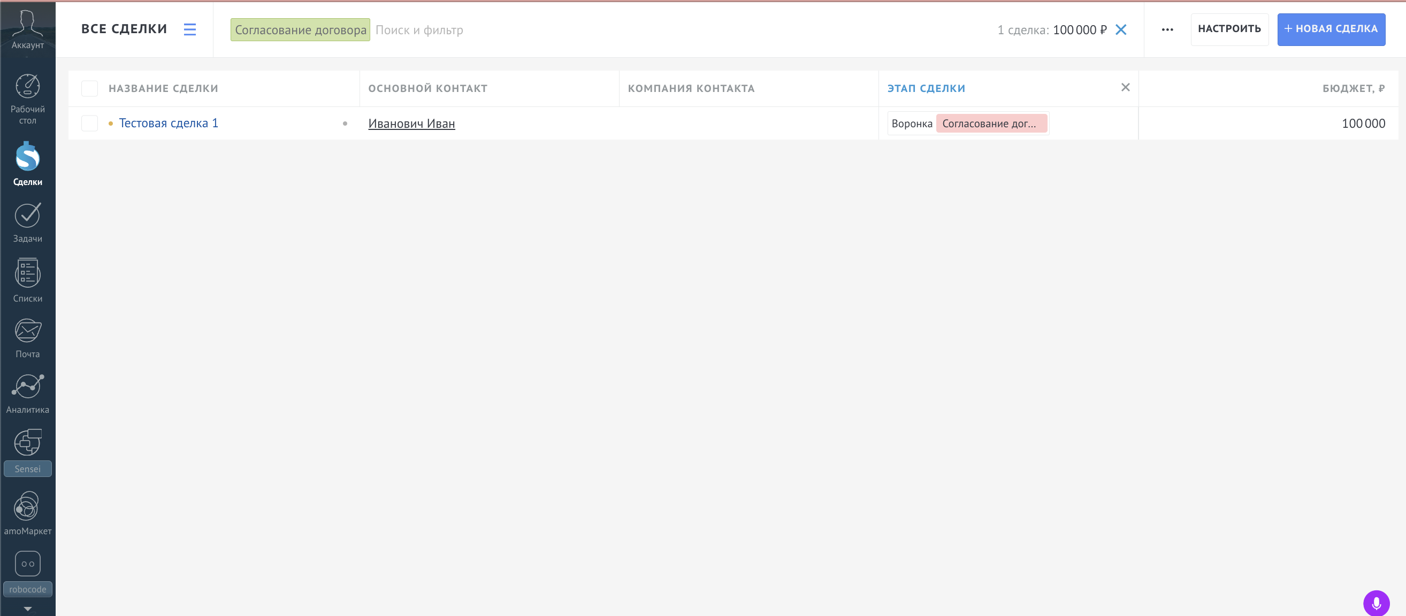The height and width of the screenshot is (616, 1406).
Task: Click the Воронка pipeline label
Action: pyautogui.click(x=912, y=124)
